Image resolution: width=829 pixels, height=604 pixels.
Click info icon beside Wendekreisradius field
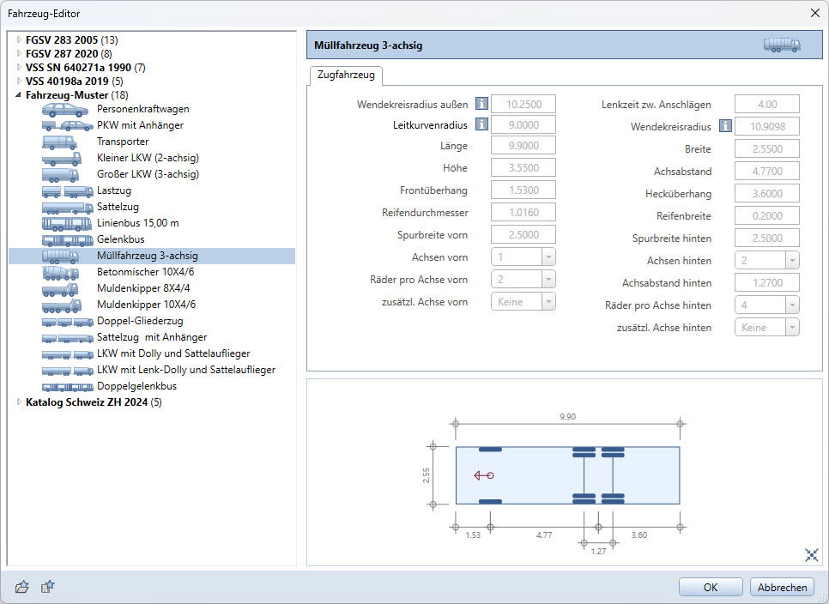725,126
